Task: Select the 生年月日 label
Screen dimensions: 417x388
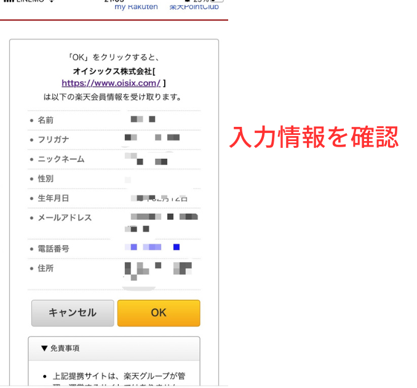Action: coord(54,198)
